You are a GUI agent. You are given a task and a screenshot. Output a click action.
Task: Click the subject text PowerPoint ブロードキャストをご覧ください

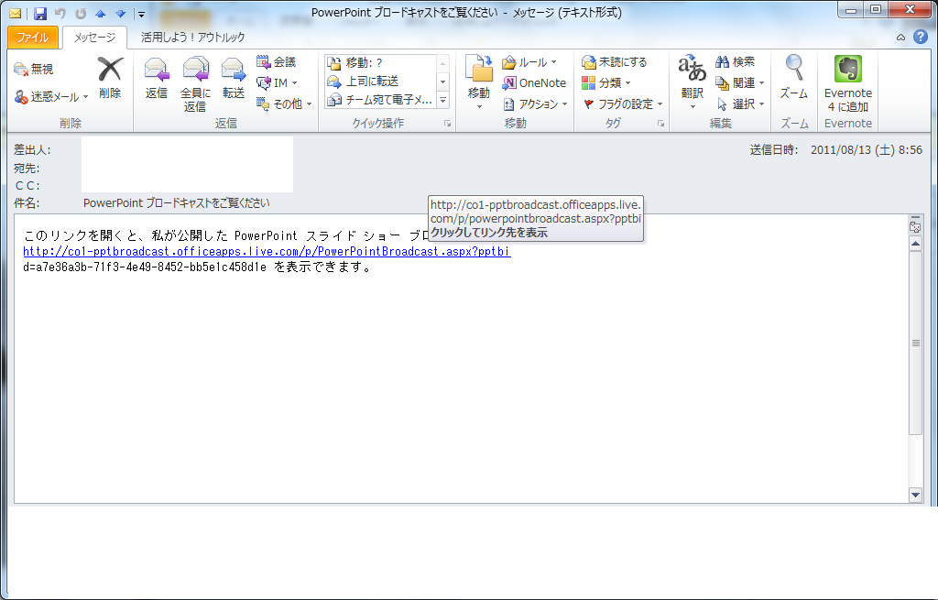[x=177, y=203]
